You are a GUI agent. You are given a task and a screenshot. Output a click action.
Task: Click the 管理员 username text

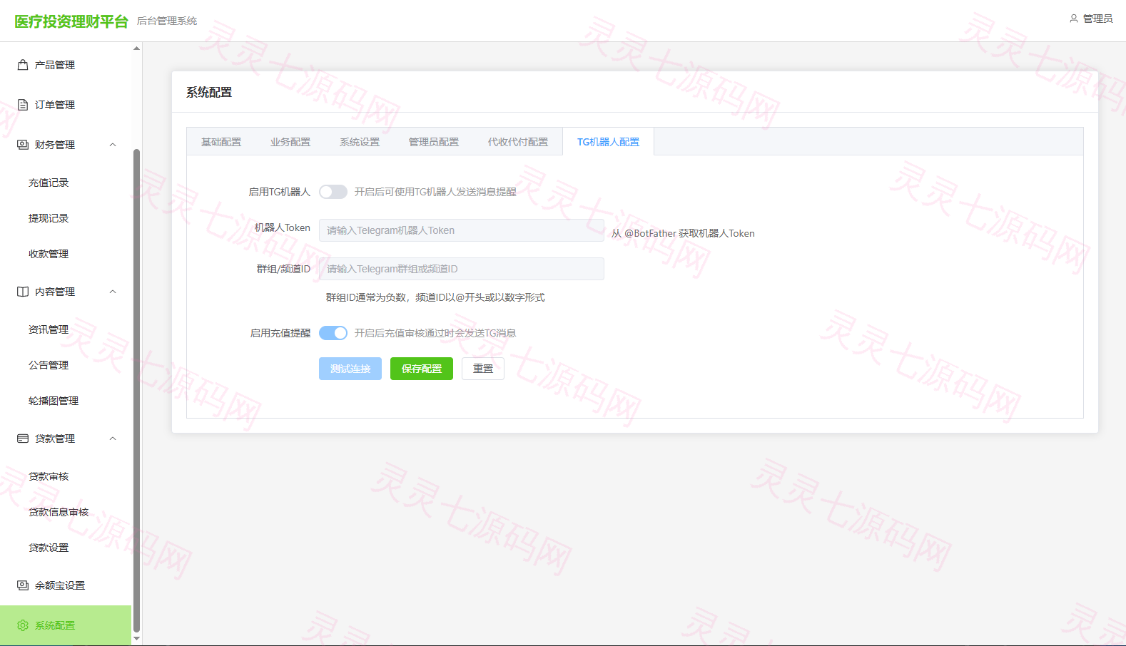pos(1097,19)
